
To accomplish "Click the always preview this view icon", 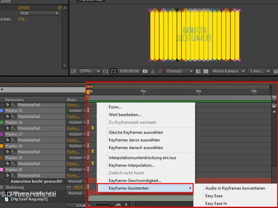I will coord(74,71).
